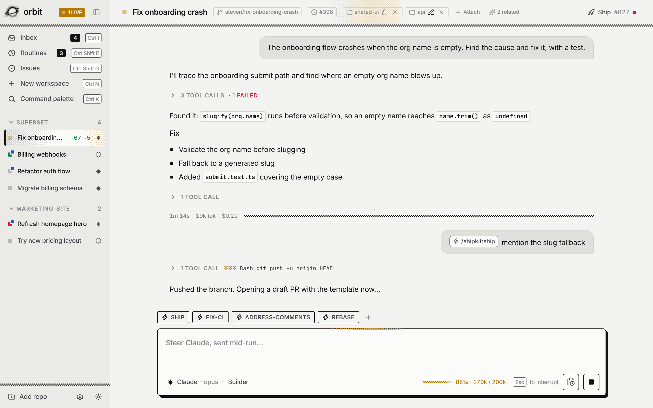Screen dimensions: 653x408
Task: Stop the running agent with the stop button
Action: tap(591, 382)
